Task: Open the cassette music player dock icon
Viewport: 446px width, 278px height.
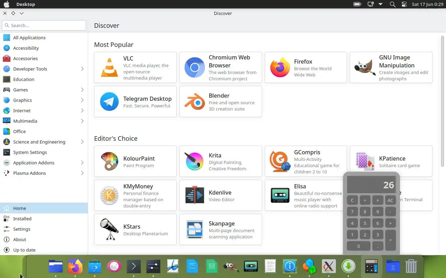Action: pyautogui.click(x=251, y=267)
